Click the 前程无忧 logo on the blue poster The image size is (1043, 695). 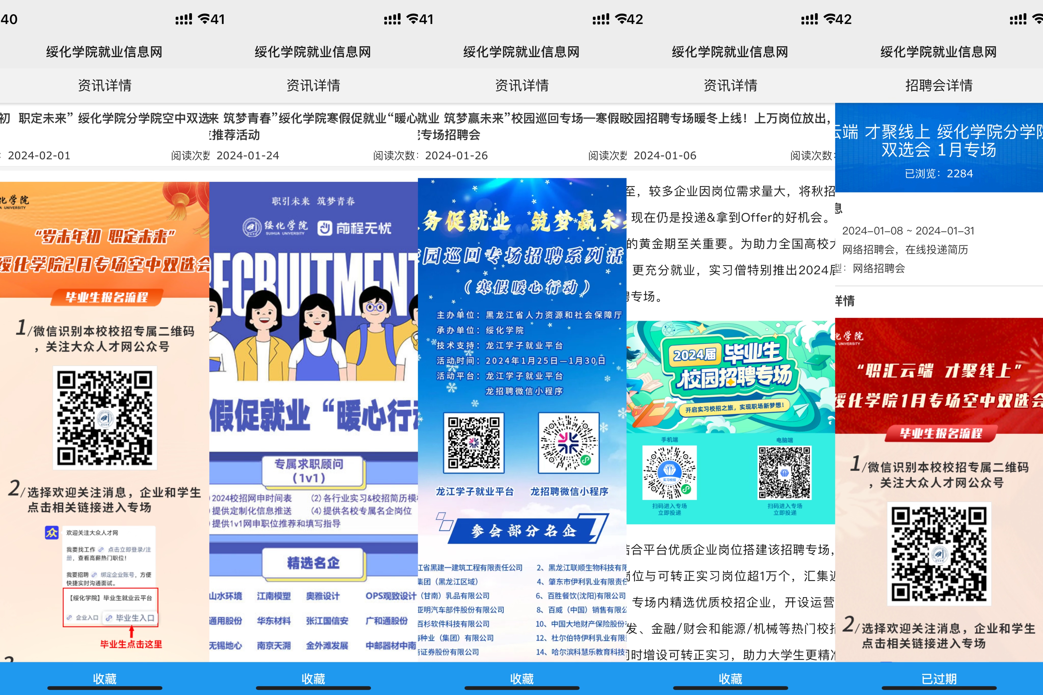(355, 228)
